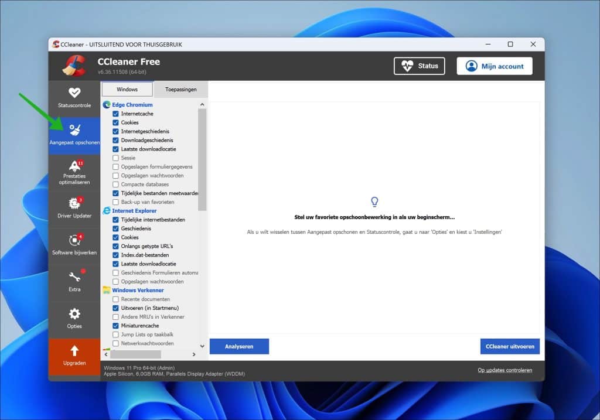The image size is (600, 420).
Task: Open the Driver Updater section
Action: coord(74,209)
